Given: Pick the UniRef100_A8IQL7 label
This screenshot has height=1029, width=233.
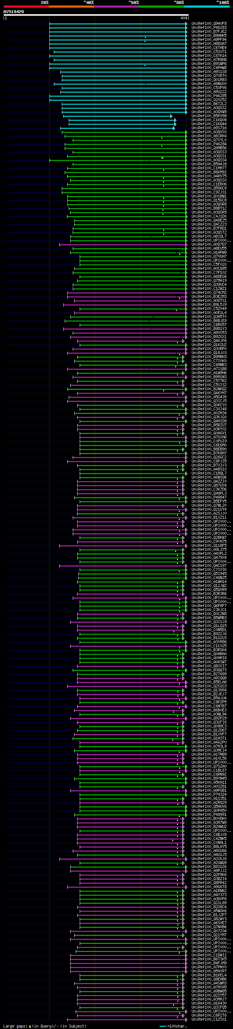Looking at the screenshot, I should (x=209, y=237).
